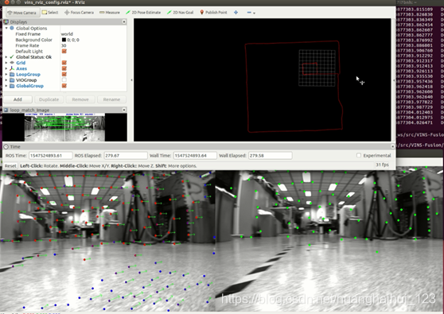
Task: Click the Time panel clock icon
Action: pos(6,147)
